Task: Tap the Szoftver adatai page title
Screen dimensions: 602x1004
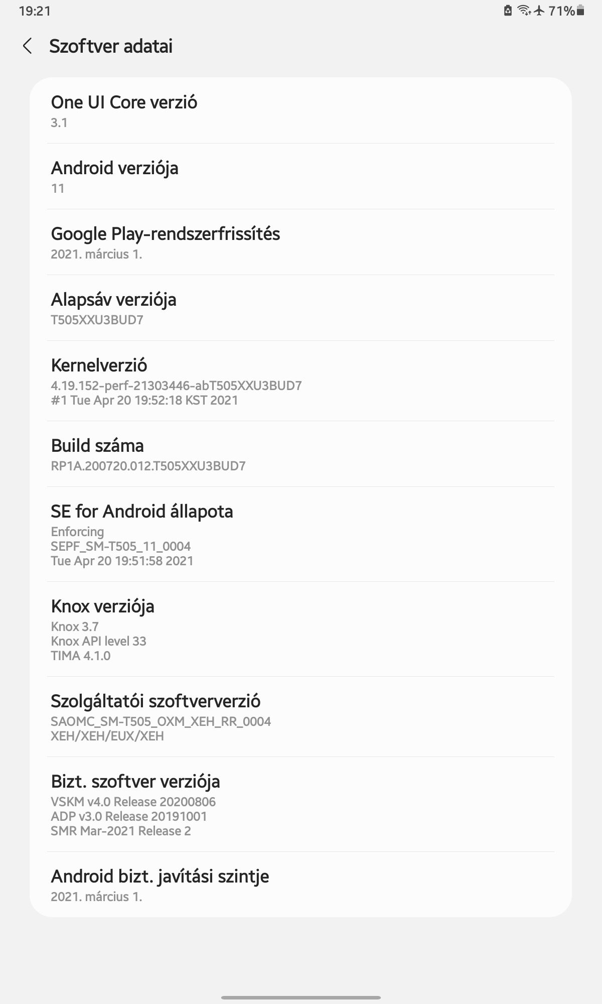Action: [x=111, y=46]
